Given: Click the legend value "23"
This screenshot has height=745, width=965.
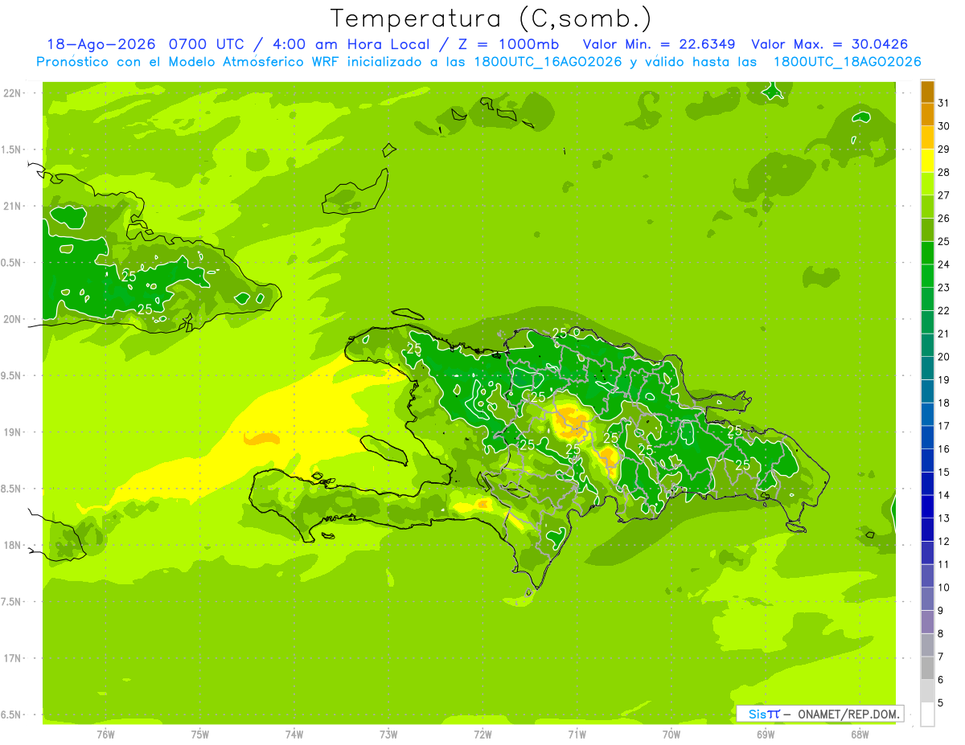Looking at the screenshot, I should point(944,287).
